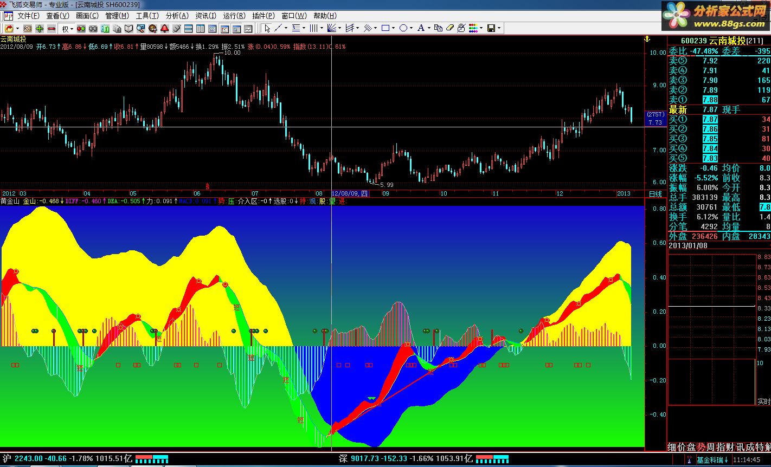The width and height of the screenshot is (771, 467).
Task: Click the 日线 period label
Action: 655,194
